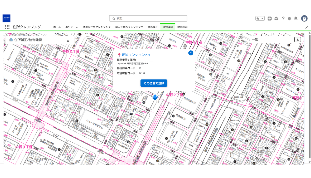Focus the 検索 search field
Screen dimensions: 311x178
[148, 18]
